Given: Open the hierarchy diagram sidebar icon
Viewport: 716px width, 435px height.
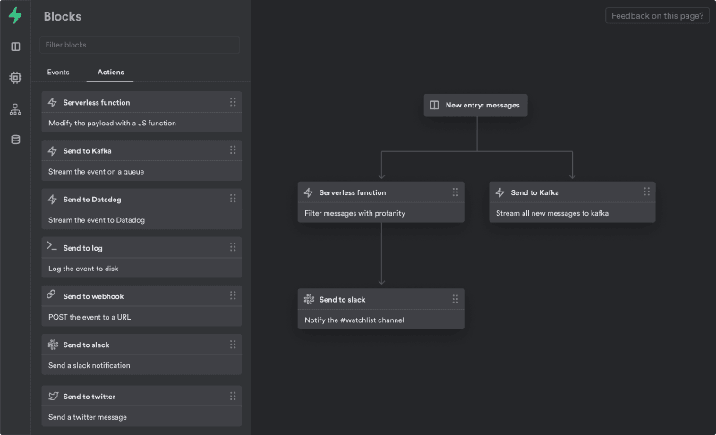Looking at the screenshot, I should 15,109.
